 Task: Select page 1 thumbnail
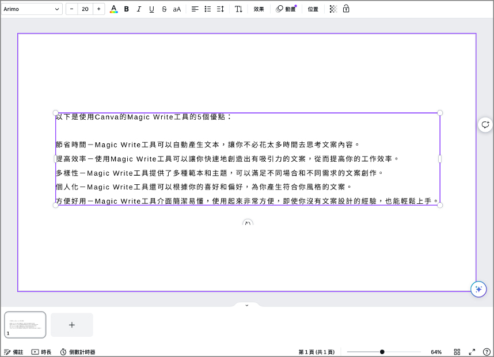click(x=25, y=325)
